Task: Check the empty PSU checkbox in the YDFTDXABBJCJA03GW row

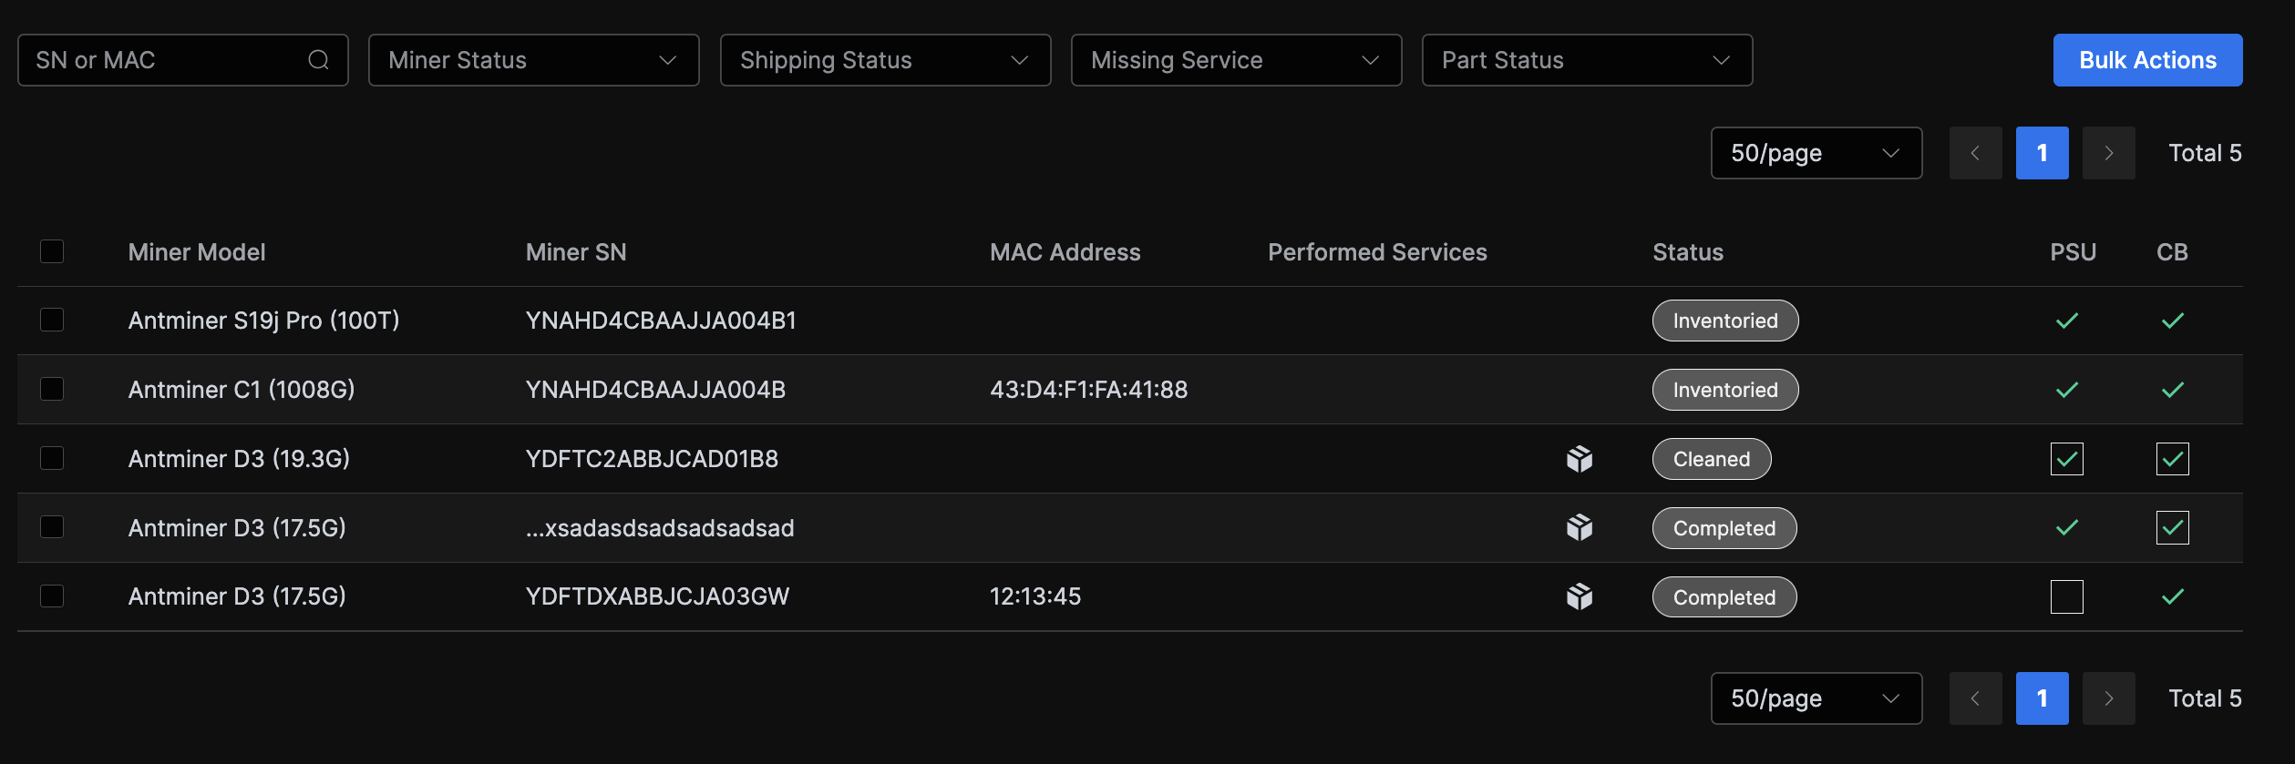Action: tap(2067, 596)
